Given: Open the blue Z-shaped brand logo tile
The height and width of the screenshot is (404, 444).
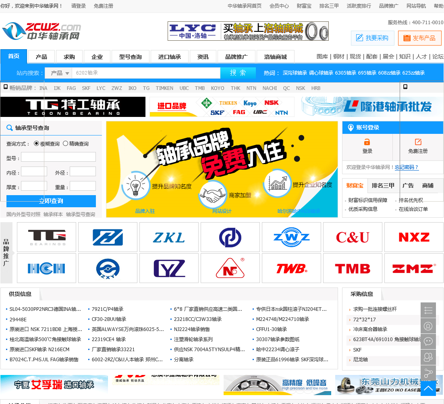Looking at the screenshot, I should (108, 237).
